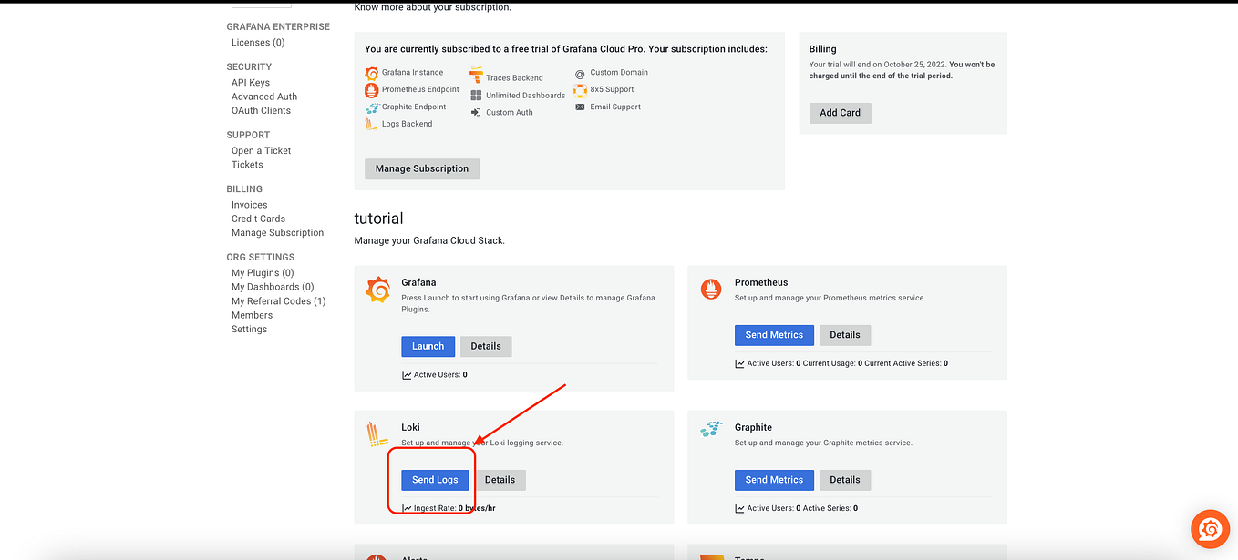Click the Prometheus flame icon on its tile
Screen dimensions: 1238x560
pos(711,290)
